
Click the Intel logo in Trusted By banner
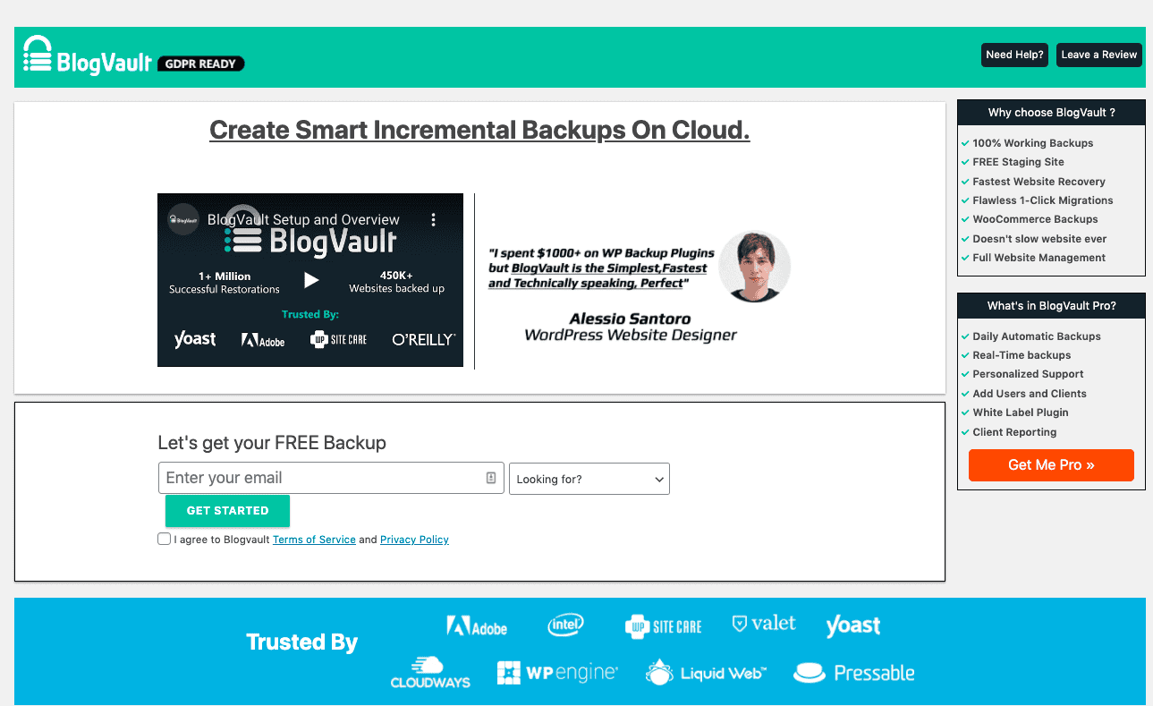(566, 625)
